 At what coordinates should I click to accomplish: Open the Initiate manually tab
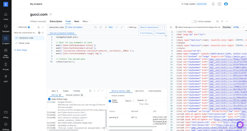click(x=38, y=21)
